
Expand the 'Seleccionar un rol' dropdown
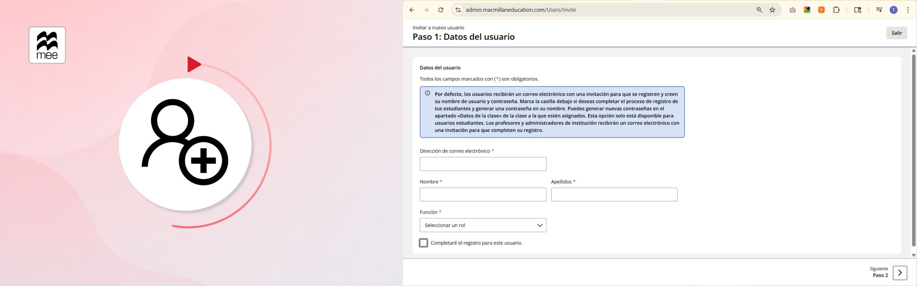483,225
